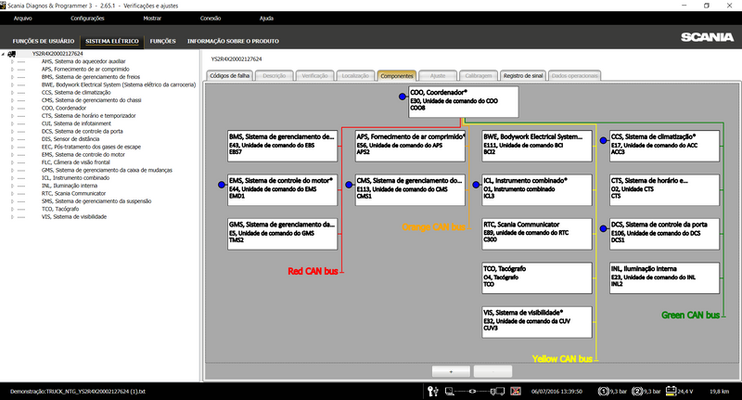Click the red crossed-out icon in status bar
The width and height of the screenshot is (742, 400).
(x=516, y=391)
